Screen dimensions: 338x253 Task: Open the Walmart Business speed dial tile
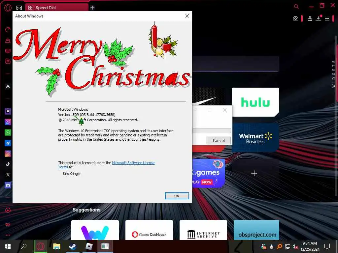pos(255,138)
